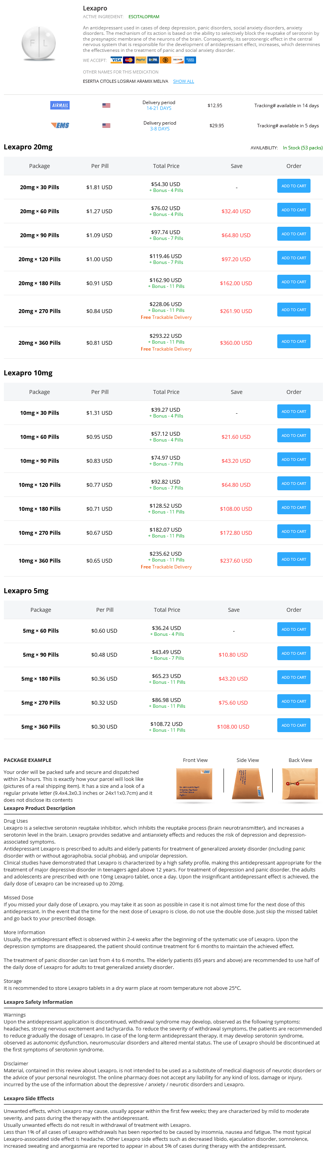326x1152 pixels.
Task: View the package Front View thumbnail
Action: click(x=194, y=784)
